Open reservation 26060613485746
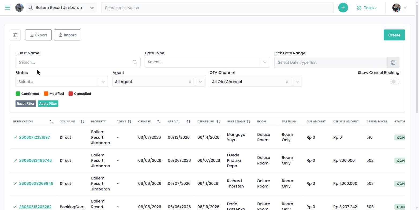 (x=35, y=160)
